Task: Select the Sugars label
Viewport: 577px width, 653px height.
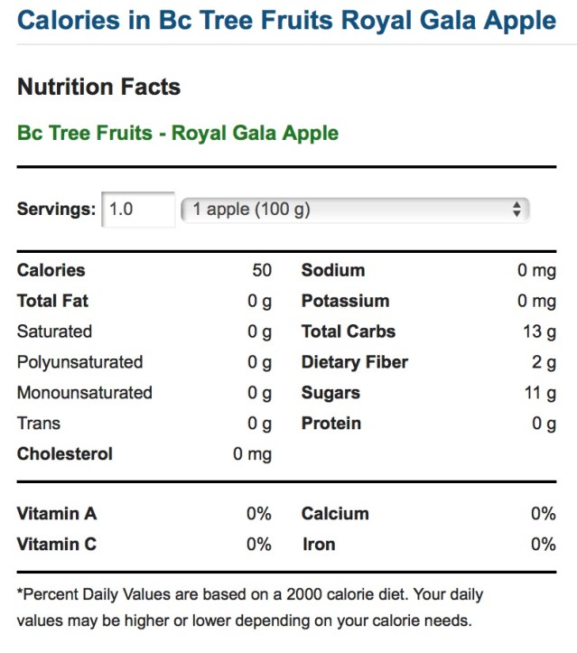Action: tap(330, 393)
